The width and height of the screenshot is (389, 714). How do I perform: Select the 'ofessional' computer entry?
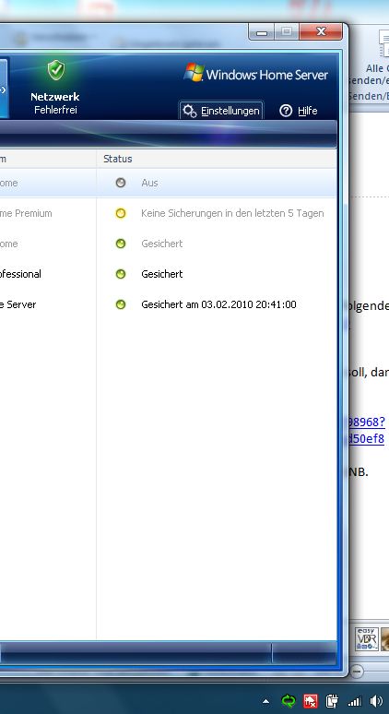click(20, 274)
